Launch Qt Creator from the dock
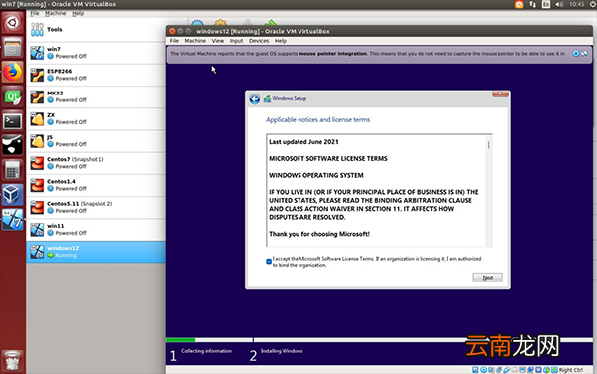 (x=13, y=96)
